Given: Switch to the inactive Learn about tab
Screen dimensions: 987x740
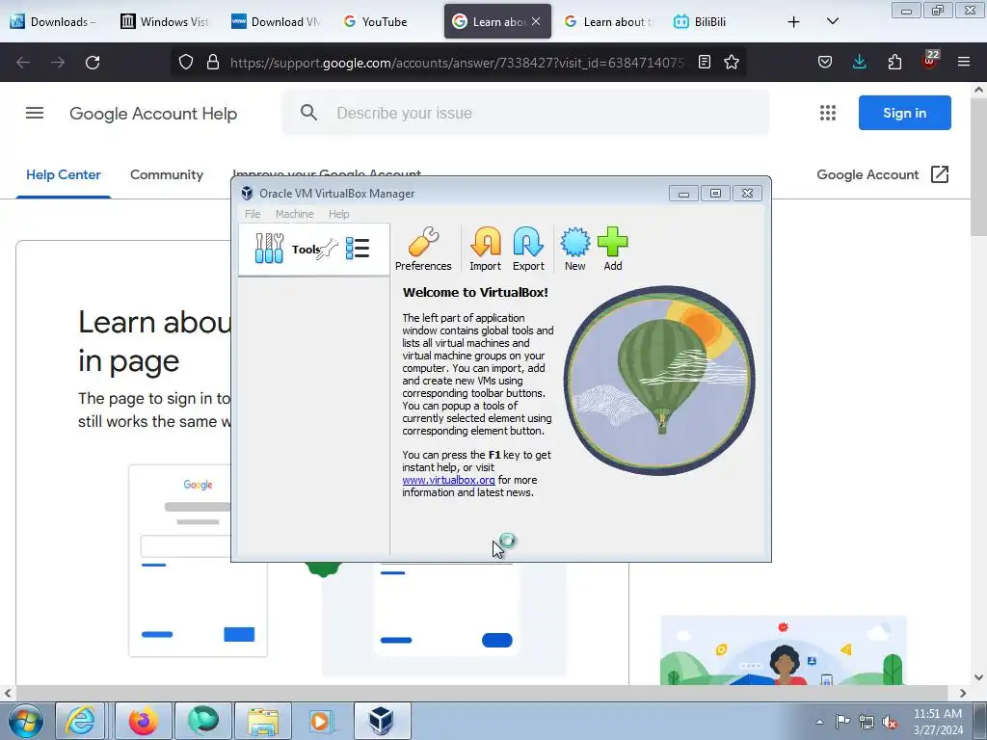Looking at the screenshot, I should pyautogui.click(x=607, y=21).
